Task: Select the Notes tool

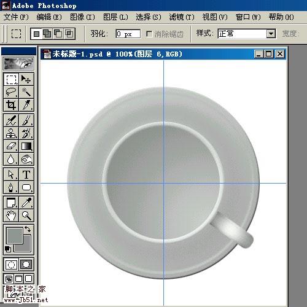Action: tap(11, 203)
